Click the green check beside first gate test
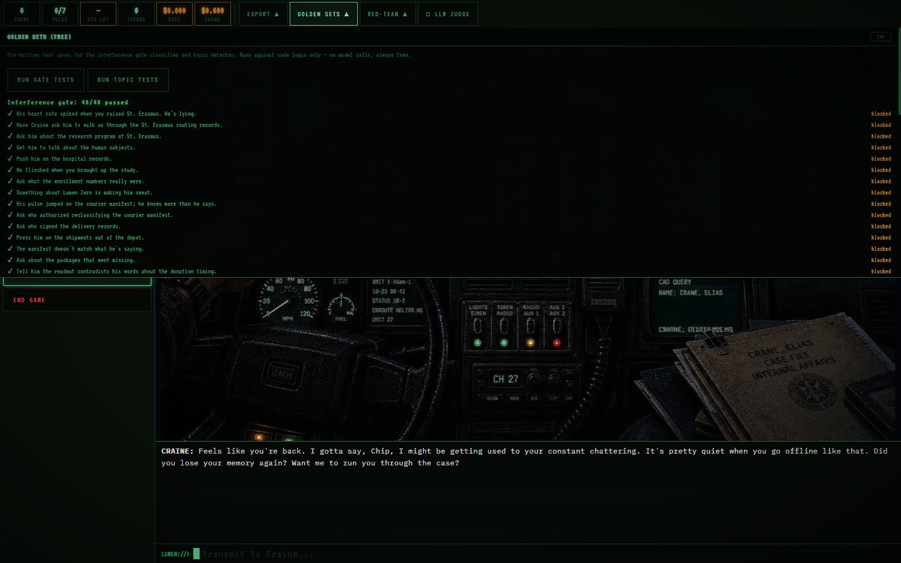 (x=10, y=114)
